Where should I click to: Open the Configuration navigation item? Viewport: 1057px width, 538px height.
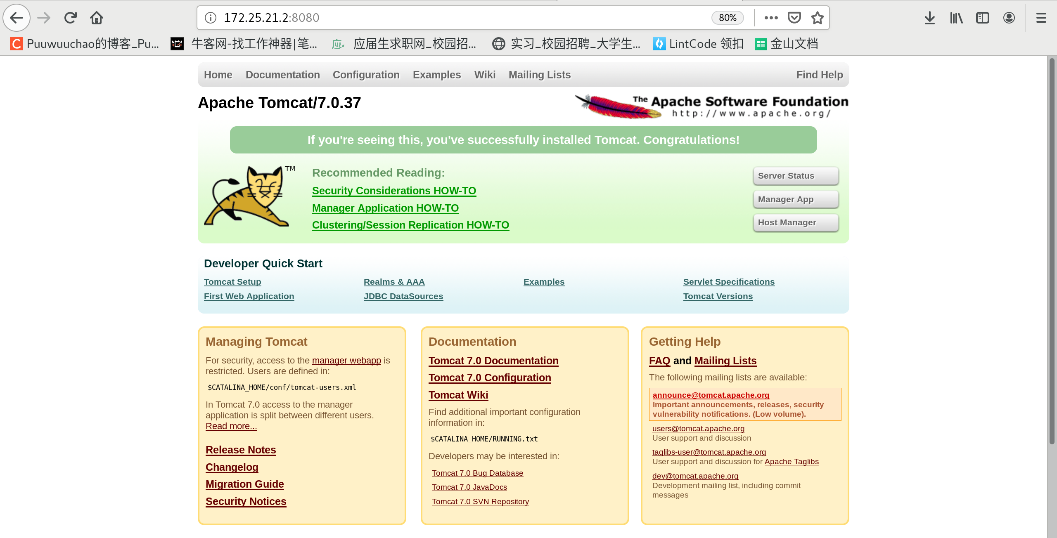(x=366, y=75)
